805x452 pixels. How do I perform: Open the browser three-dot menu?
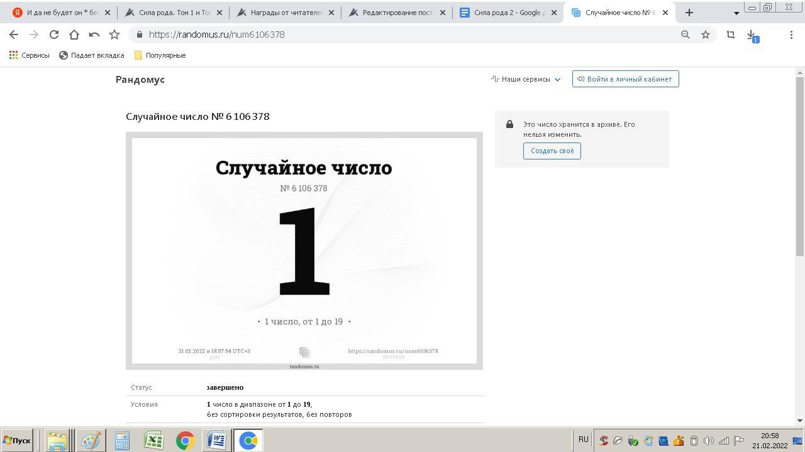pos(791,35)
